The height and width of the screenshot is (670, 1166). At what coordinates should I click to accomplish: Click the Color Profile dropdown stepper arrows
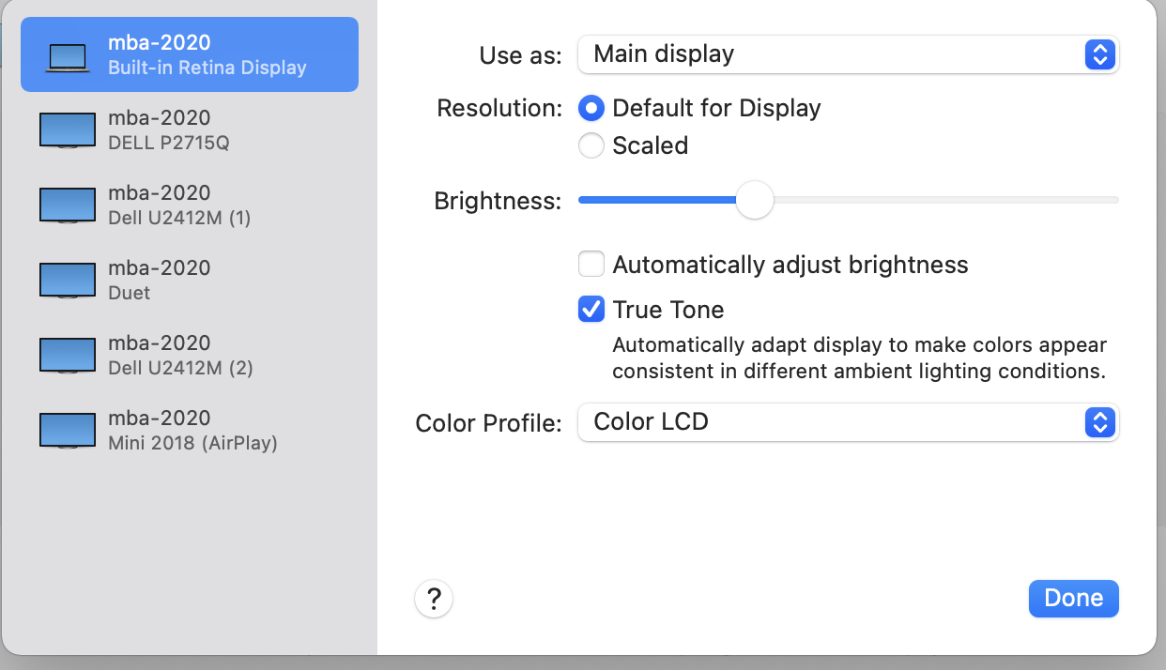1098,422
